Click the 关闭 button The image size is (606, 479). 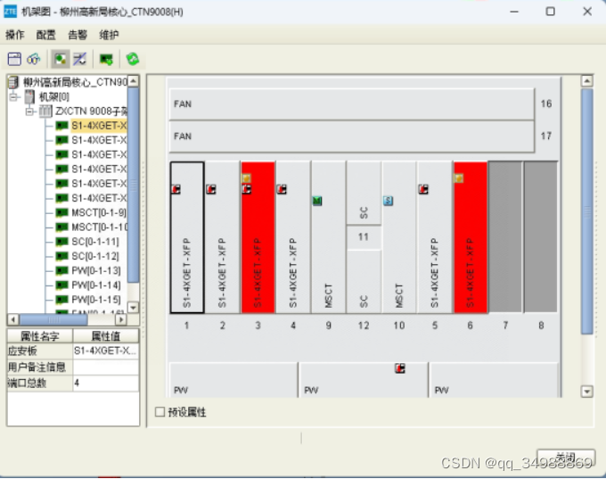click(x=566, y=458)
